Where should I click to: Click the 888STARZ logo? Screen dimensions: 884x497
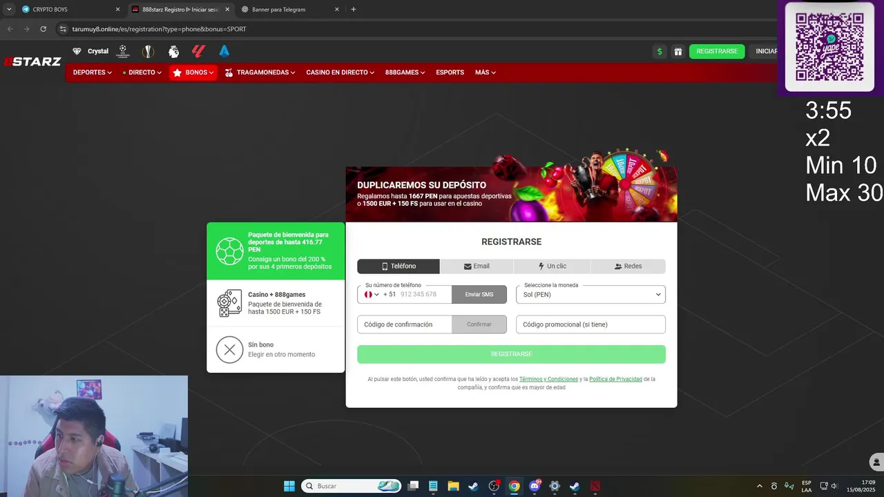tap(32, 61)
